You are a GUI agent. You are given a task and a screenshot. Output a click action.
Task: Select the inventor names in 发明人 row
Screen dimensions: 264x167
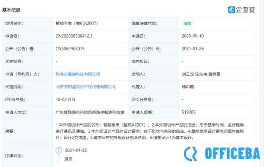tap(201, 74)
